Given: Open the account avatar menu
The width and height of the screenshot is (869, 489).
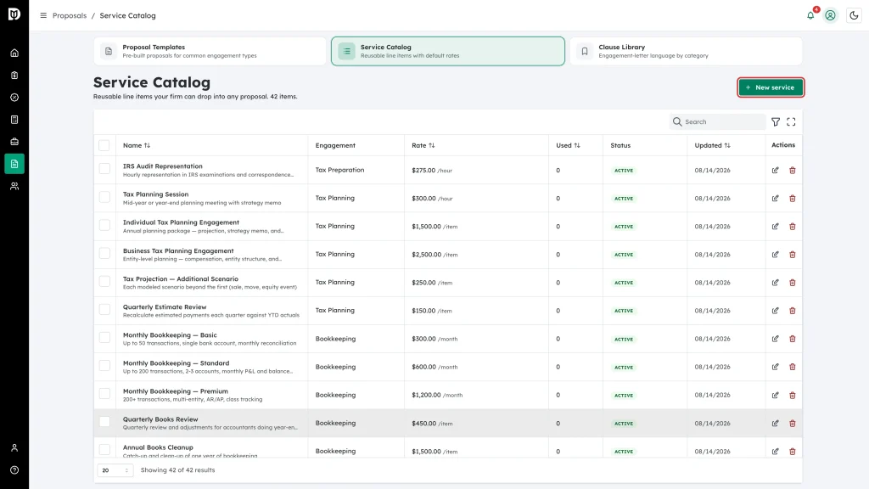Looking at the screenshot, I should click(830, 15).
